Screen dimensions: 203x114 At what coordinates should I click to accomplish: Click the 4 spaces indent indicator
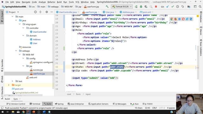coord(171,108)
